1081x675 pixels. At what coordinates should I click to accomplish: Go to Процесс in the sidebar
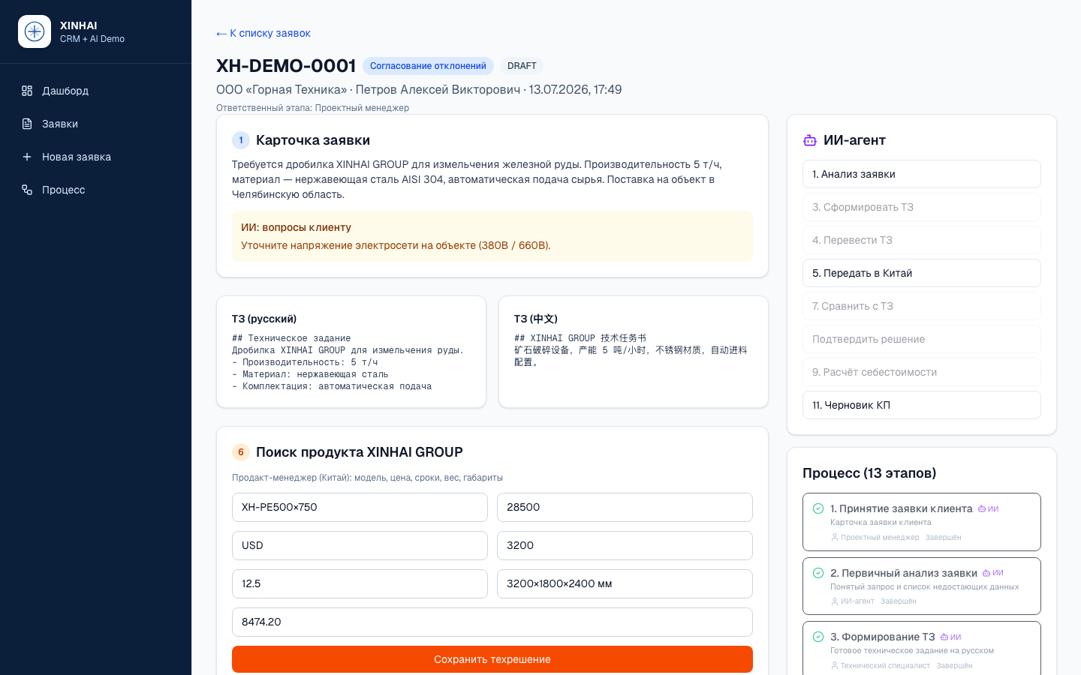[95, 190]
